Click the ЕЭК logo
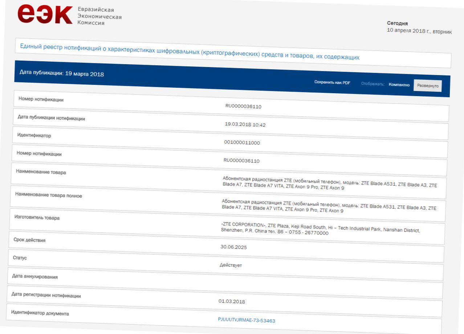 [x=45, y=13]
